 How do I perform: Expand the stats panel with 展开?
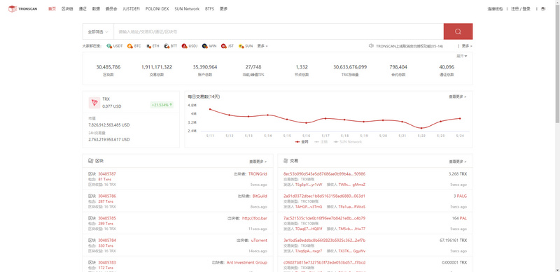[x=461, y=56]
